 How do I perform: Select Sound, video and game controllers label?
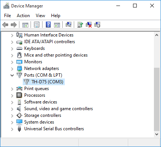tap(59, 109)
